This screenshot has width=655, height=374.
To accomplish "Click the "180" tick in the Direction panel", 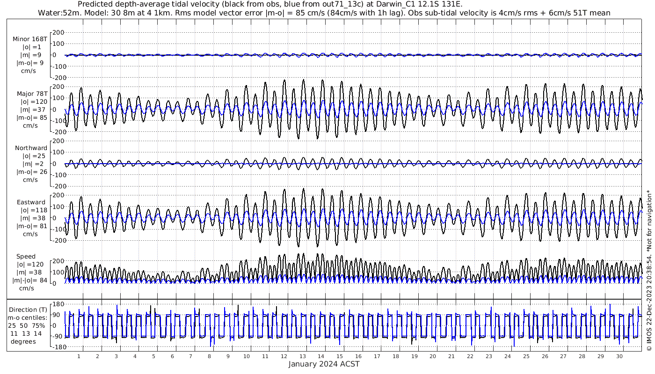I will 58,305.
